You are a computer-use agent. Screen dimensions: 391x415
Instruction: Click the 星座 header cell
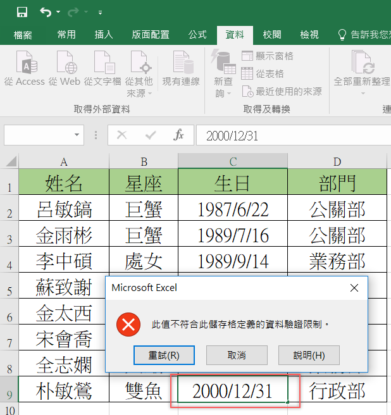144,182
